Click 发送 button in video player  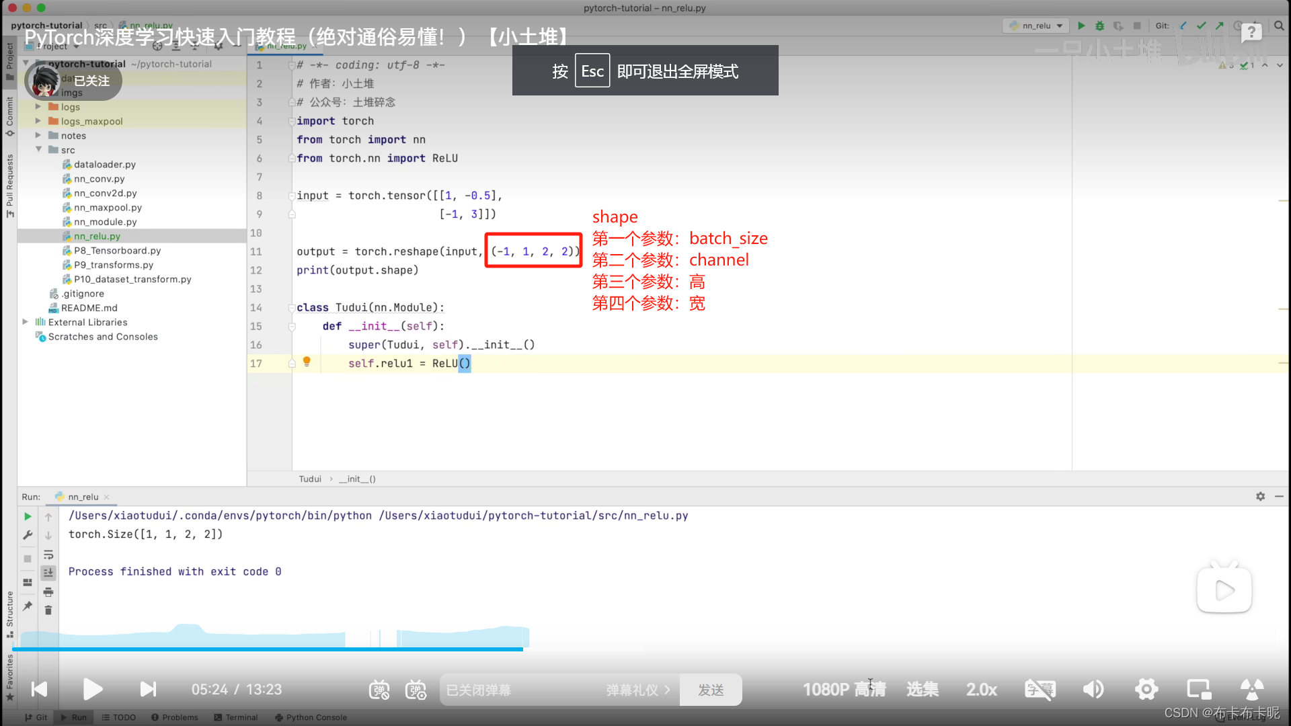[x=709, y=690]
